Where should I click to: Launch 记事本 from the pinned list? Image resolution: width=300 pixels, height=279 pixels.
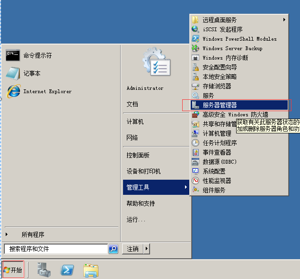pos(13,73)
